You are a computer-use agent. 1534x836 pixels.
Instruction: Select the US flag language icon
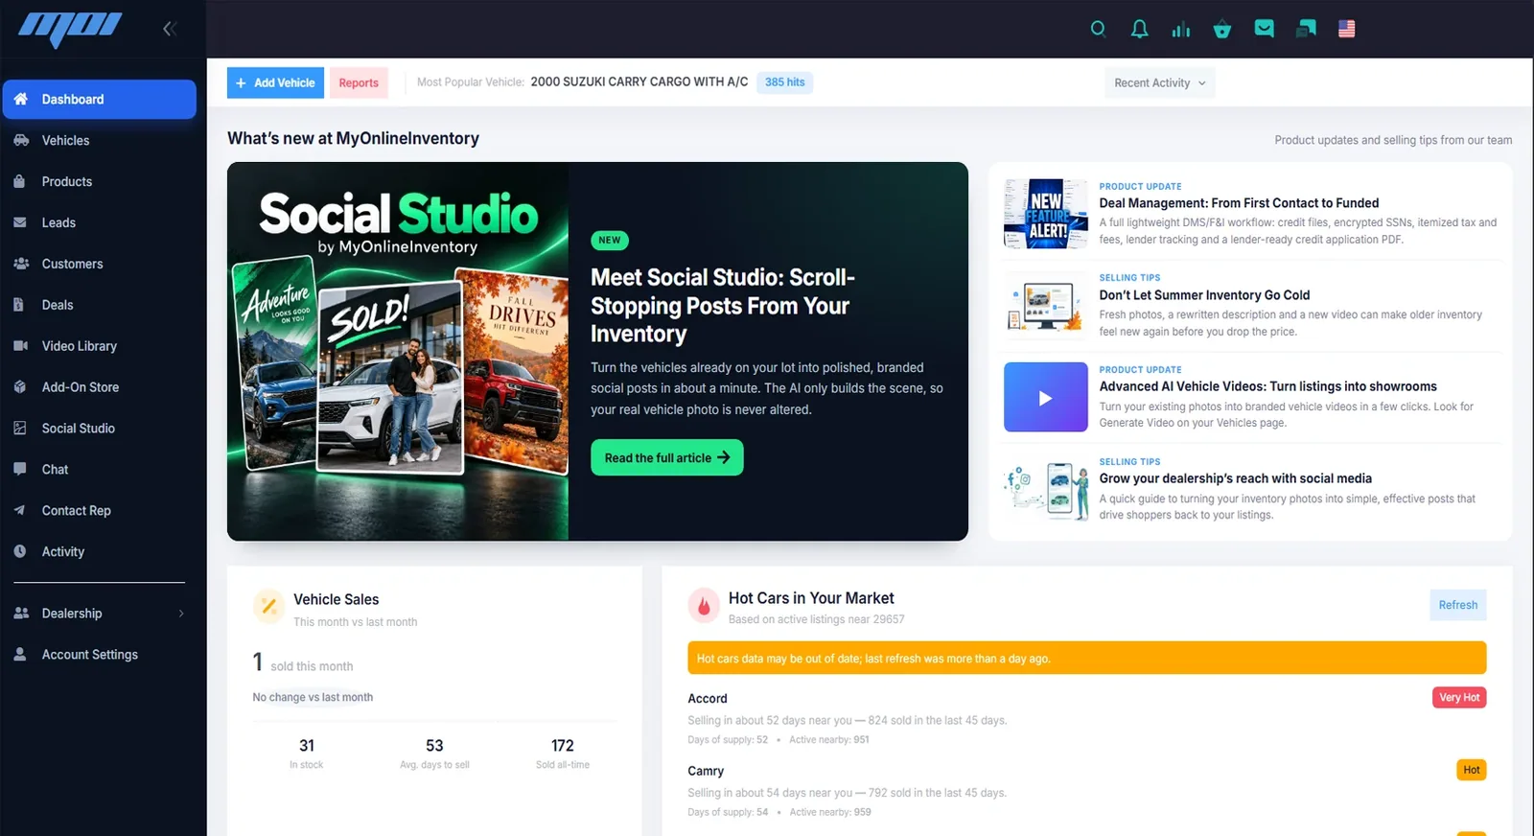coord(1347,29)
